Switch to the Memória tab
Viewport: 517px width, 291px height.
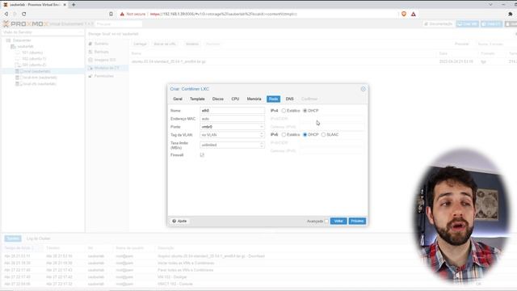pos(254,99)
